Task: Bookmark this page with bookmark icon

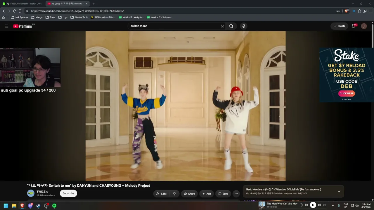Action: pos(20,11)
